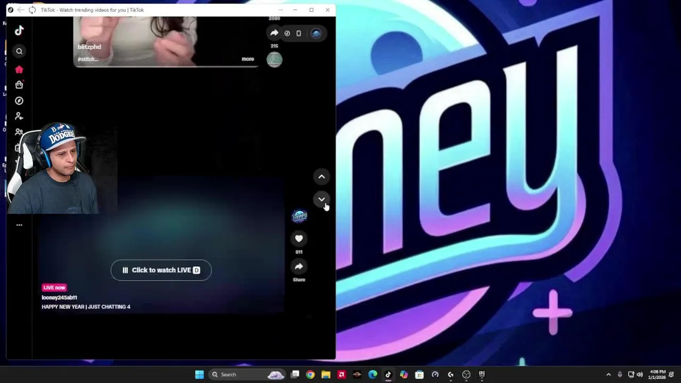681x383 pixels.
Task: Click HAPPY NEW YEAR JUST CHATTING 4 title
Action: coord(86,307)
